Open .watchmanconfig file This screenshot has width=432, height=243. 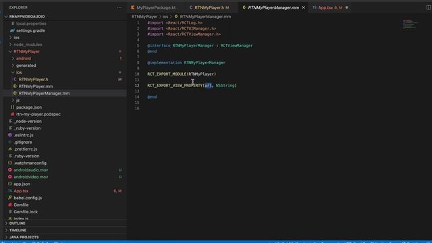30,163
